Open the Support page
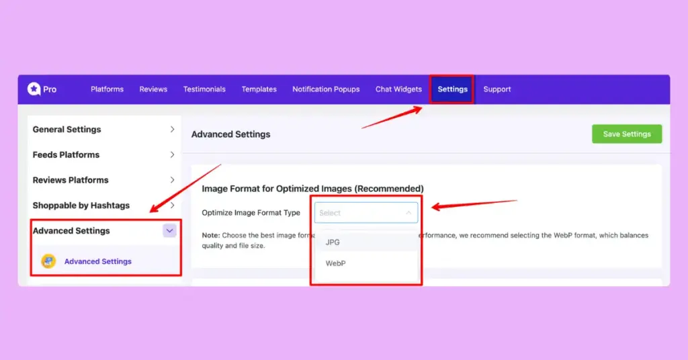The height and width of the screenshot is (360, 688). (497, 89)
